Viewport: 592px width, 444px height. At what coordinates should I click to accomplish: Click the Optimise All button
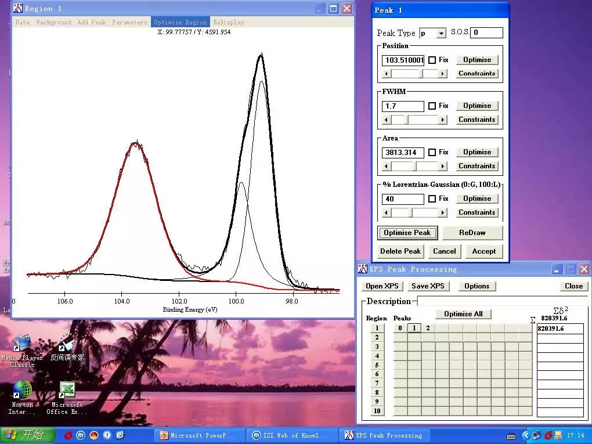[x=463, y=314]
